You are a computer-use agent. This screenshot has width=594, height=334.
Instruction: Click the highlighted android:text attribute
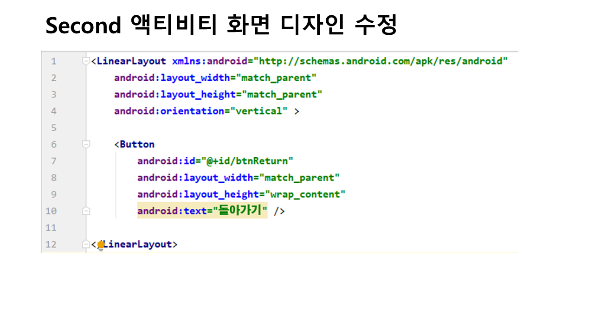[x=172, y=212]
